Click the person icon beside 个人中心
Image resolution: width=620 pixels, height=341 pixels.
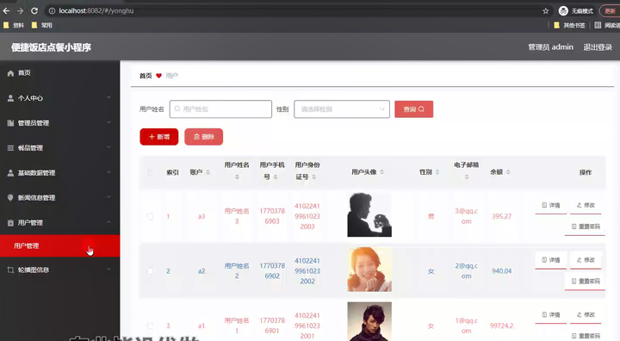point(10,98)
